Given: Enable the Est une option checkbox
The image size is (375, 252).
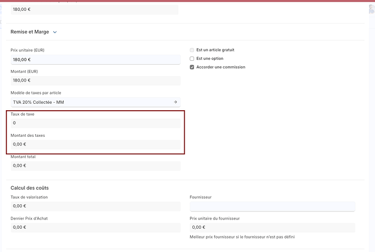Looking at the screenshot, I should pyautogui.click(x=192, y=59).
